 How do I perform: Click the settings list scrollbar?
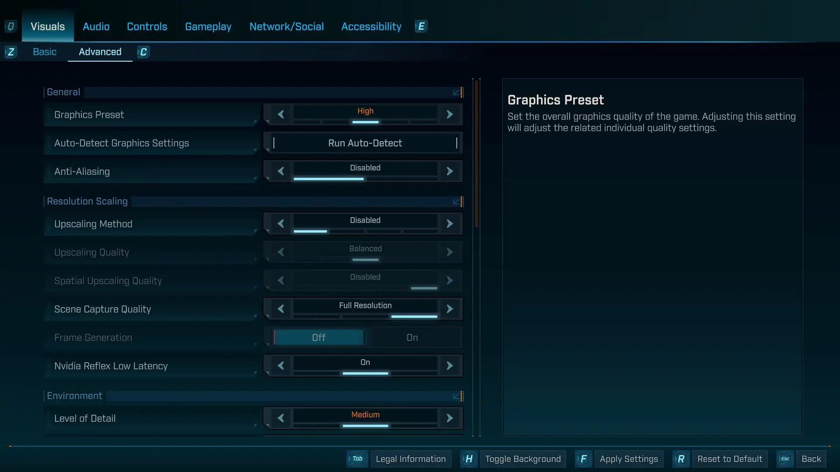coord(476,153)
